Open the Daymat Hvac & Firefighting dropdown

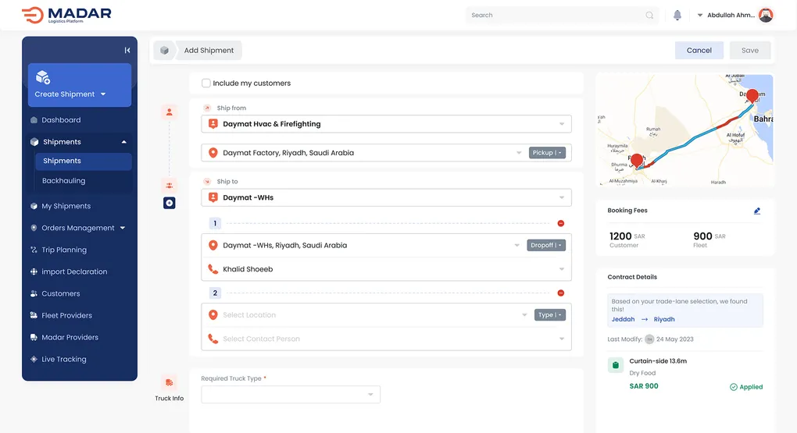tap(562, 124)
